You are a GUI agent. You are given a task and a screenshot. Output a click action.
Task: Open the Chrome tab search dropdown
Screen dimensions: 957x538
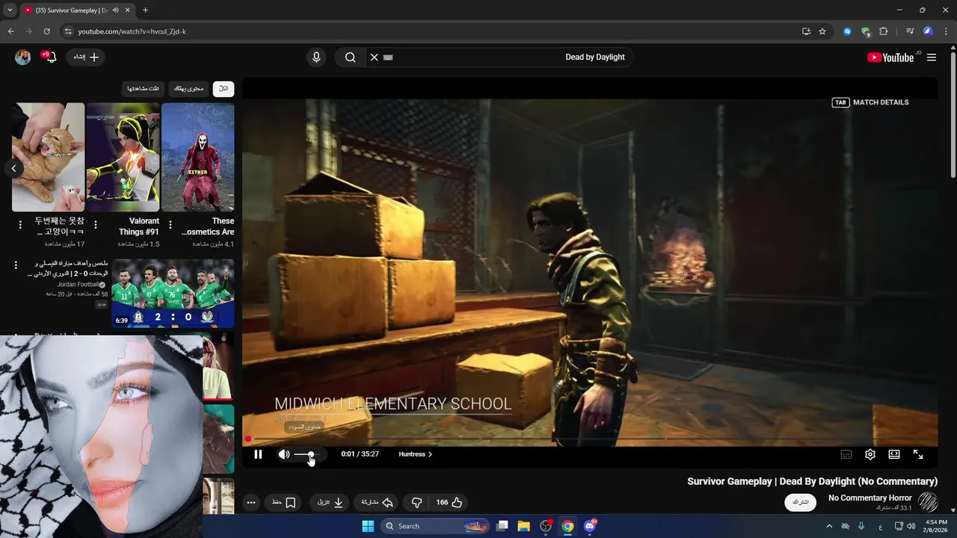10,10
